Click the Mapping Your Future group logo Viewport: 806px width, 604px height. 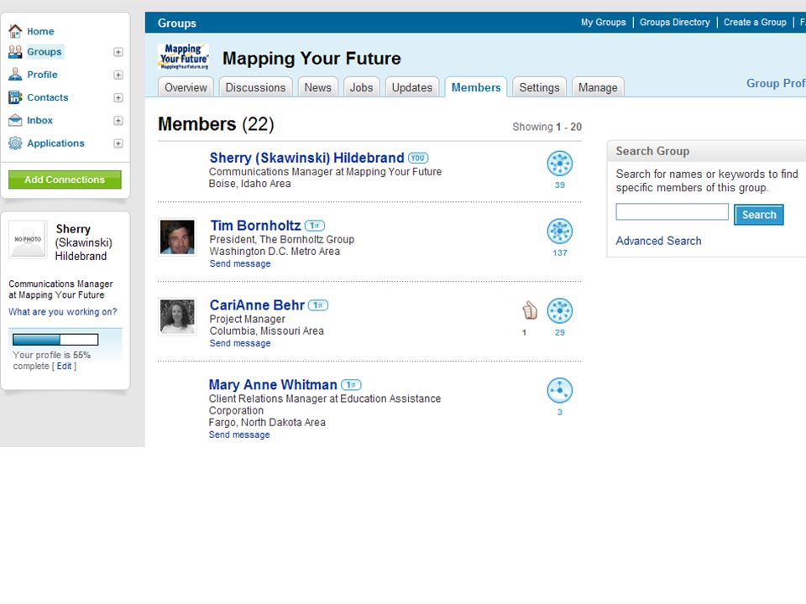pyautogui.click(x=184, y=56)
